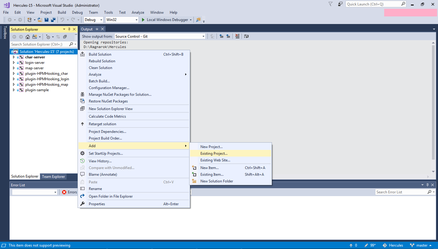
Task: Expand the login-server project node
Action: point(14,63)
